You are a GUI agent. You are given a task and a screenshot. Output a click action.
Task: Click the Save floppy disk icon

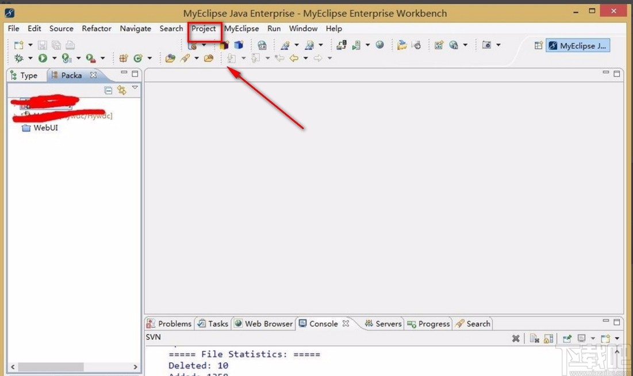[43, 45]
